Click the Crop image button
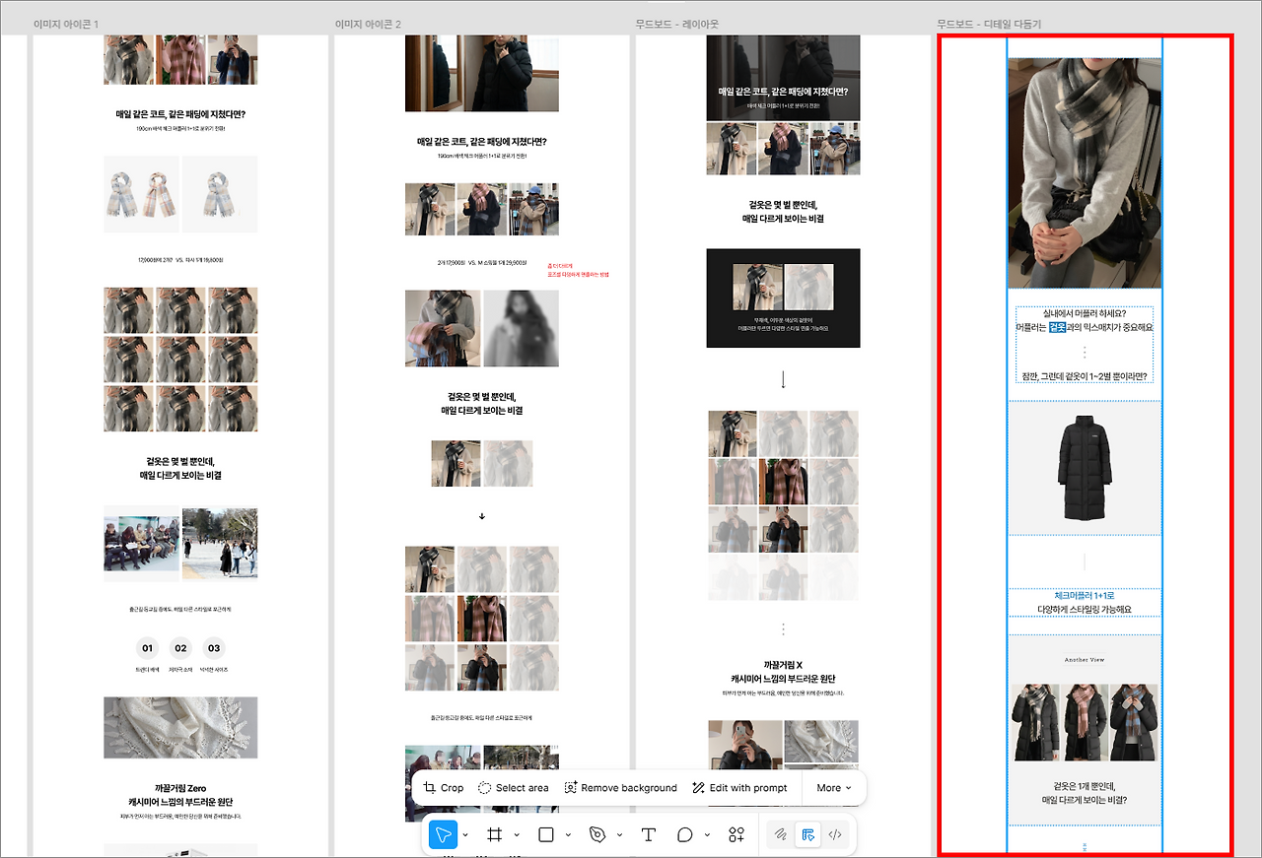This screenshot has width=1262, height=858. pyautogui.click(x=443, y=788)
